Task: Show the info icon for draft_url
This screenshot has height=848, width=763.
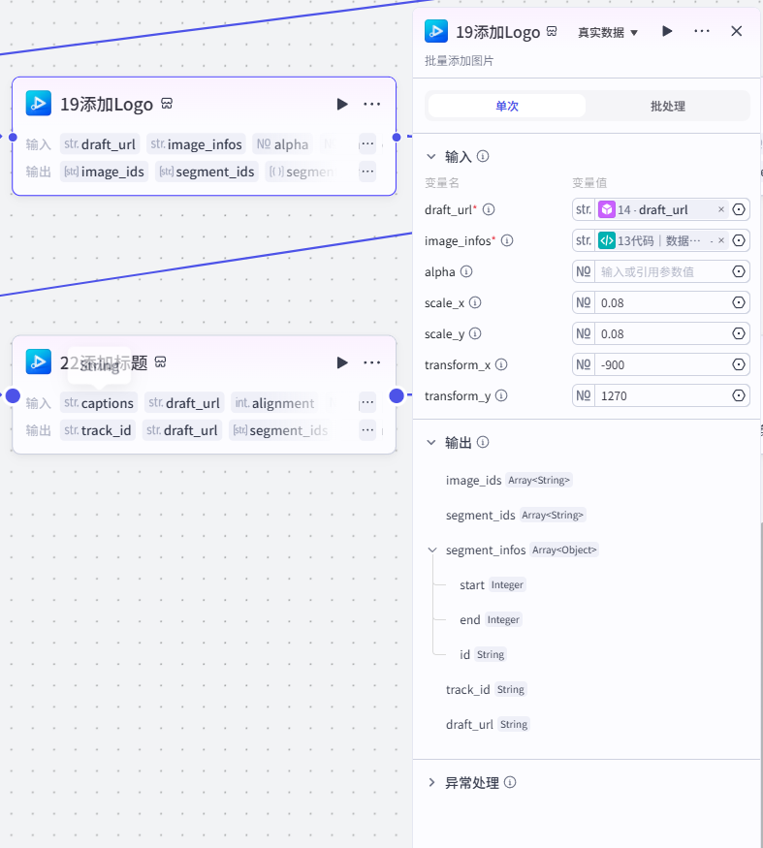Action: point(489,209)
